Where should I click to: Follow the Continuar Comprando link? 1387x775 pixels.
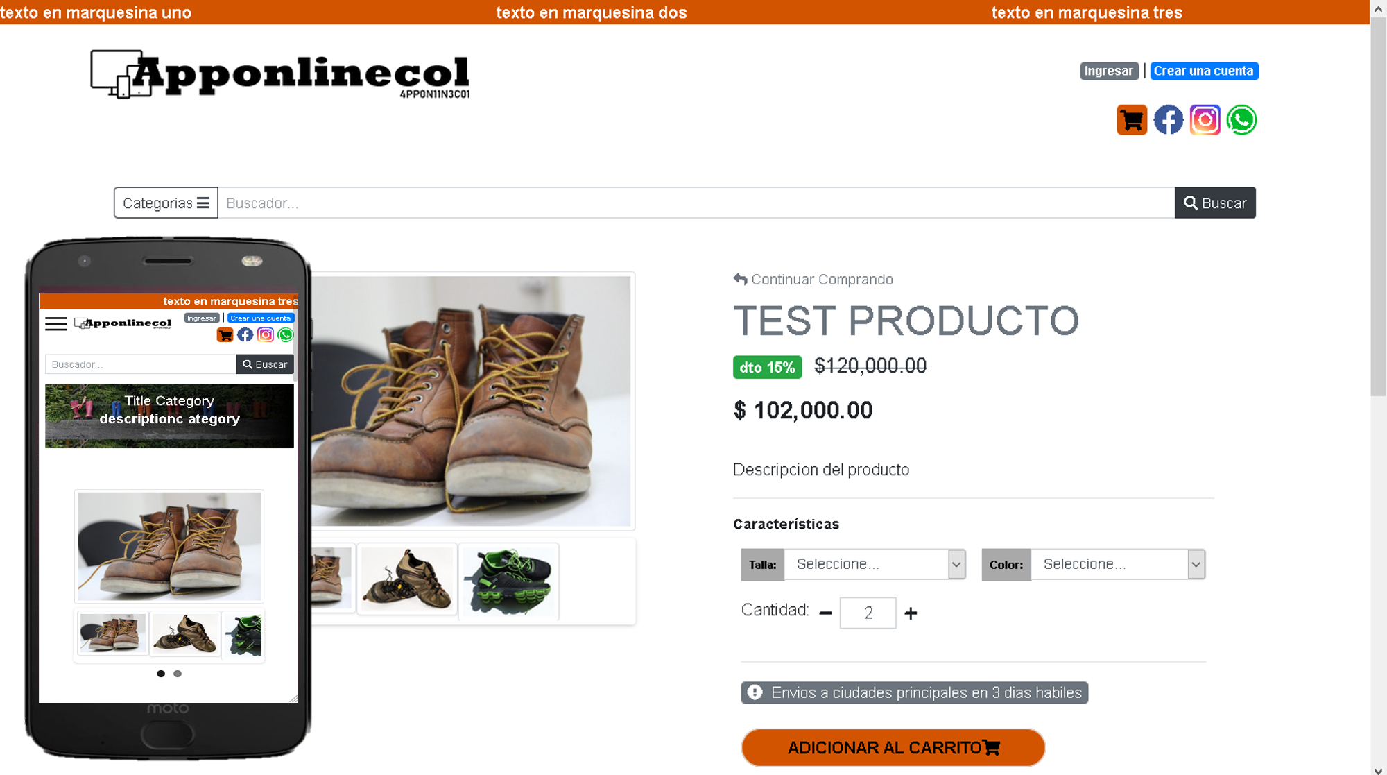(x=813, y=280)
